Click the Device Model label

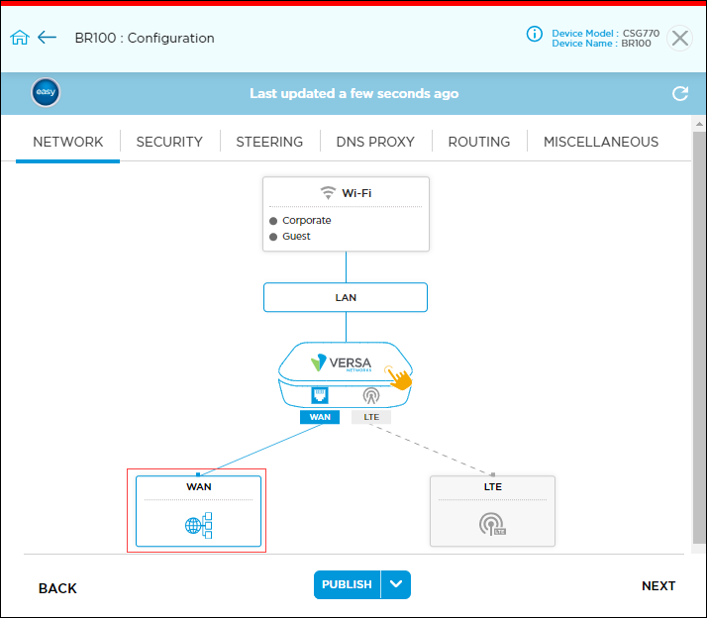pos(584,34)
